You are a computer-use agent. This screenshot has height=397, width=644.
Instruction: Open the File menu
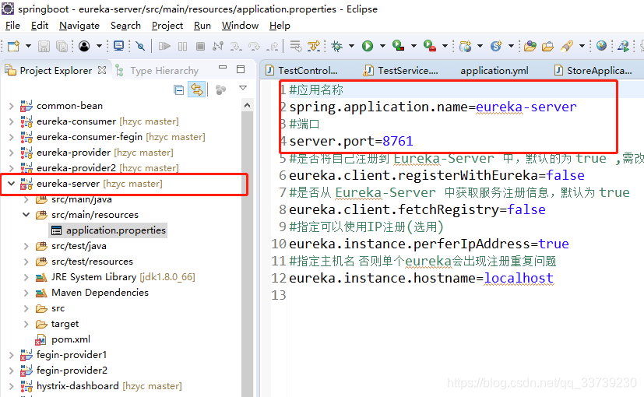(x=12, y=26)
